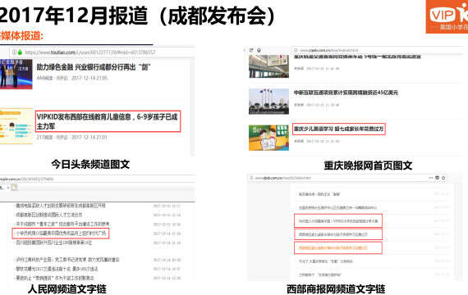Screen dimensions: 468x295
Task: Click the flagpoles news thumbnail
Action: coord(268,102)
